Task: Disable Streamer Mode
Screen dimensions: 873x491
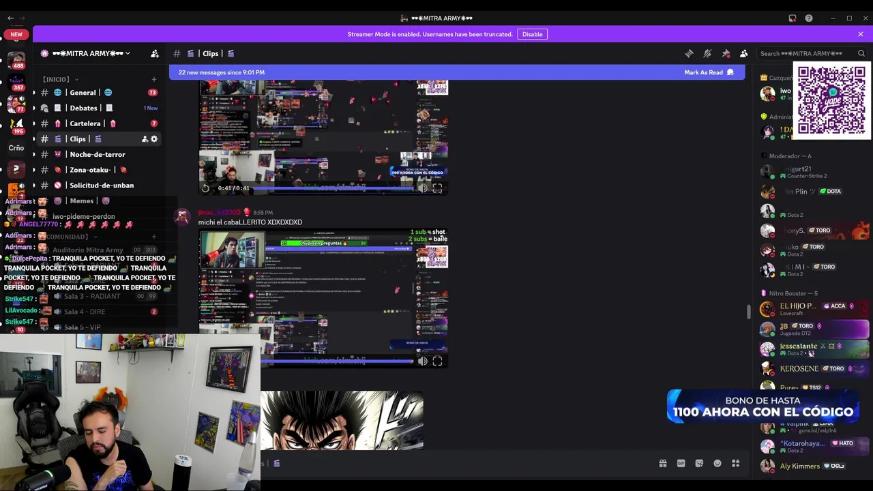Action: click(x=533, y=34)
